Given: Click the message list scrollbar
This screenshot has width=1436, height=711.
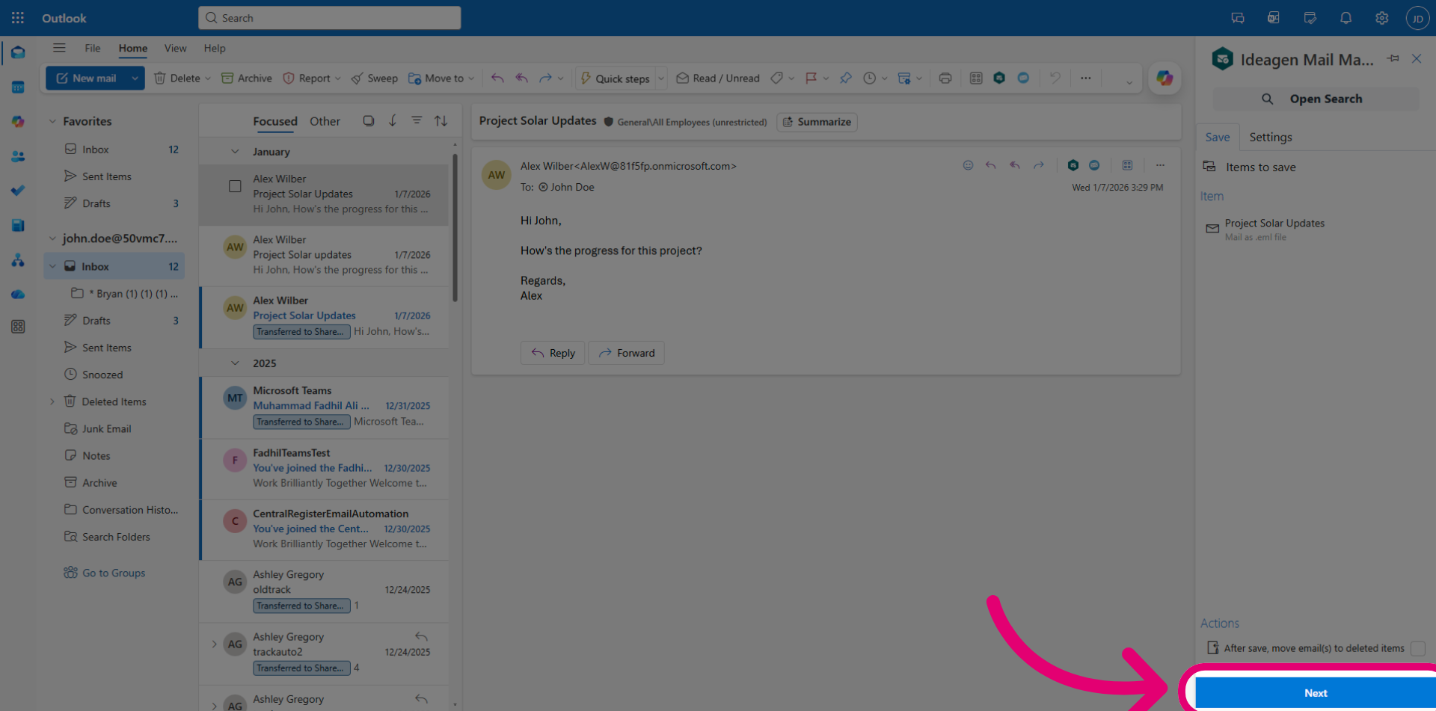Looking at the screenshot, I should click(455, 227).
